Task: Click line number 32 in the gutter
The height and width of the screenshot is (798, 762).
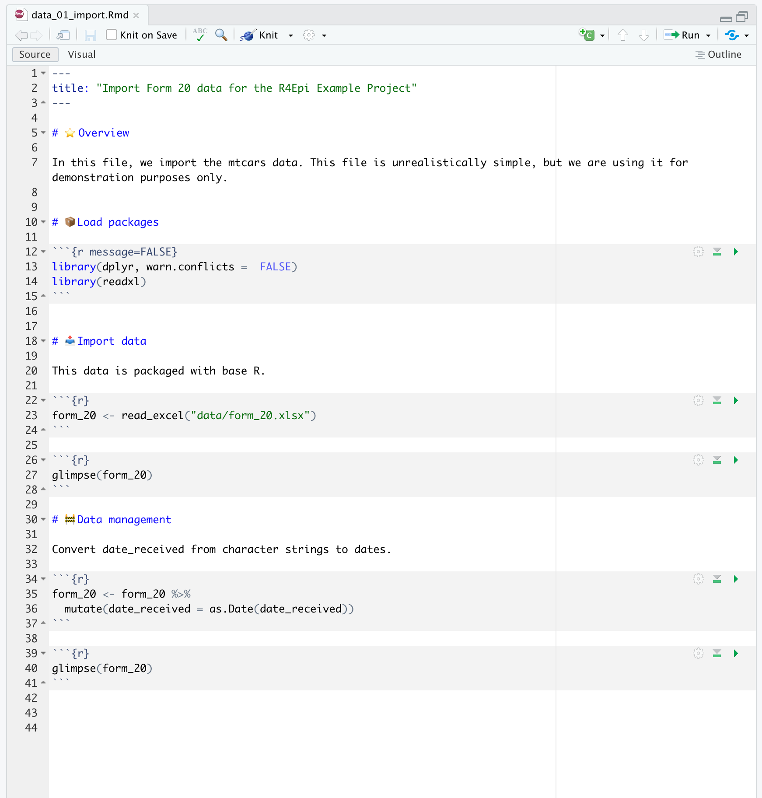Action: (31, 549)
